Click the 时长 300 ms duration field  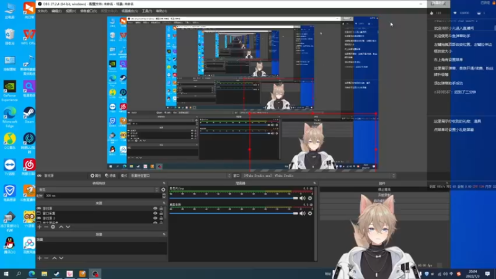pyautogui.click(x=102, y=196)
